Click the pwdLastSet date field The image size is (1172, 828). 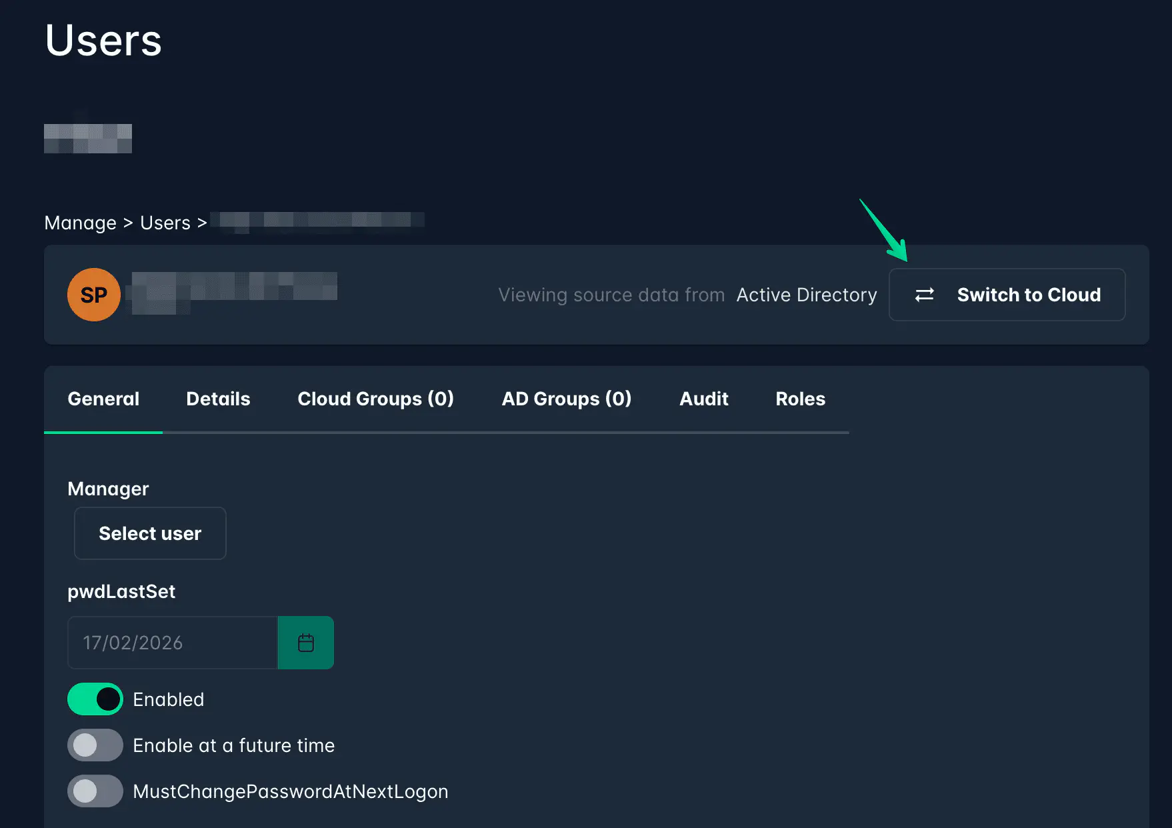click(x=172, y=643)
